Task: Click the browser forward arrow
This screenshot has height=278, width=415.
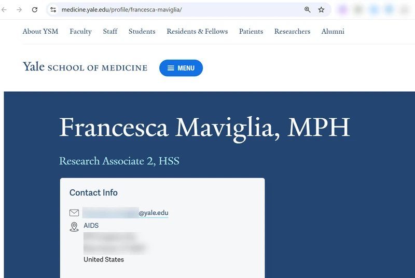Action: 20,10
